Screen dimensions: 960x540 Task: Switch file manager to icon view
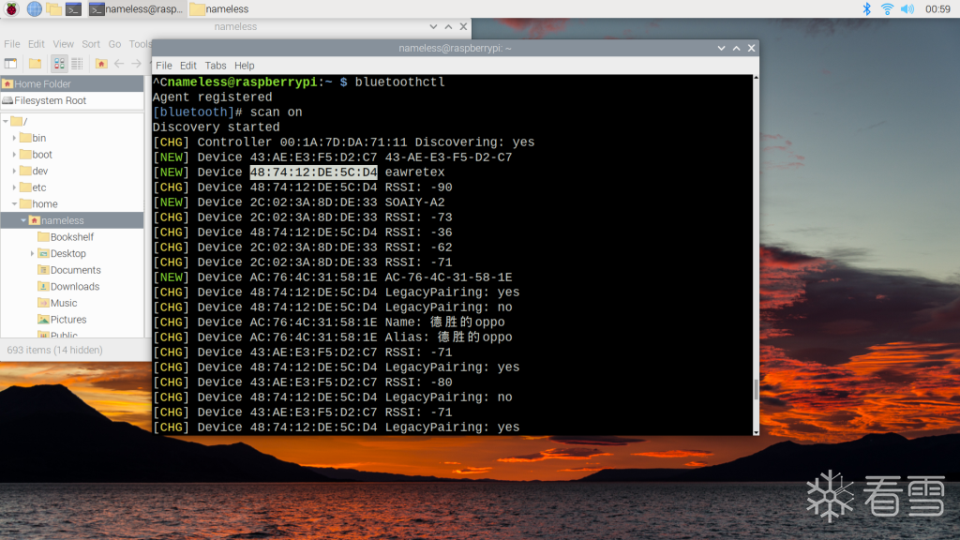pos(59,63)
